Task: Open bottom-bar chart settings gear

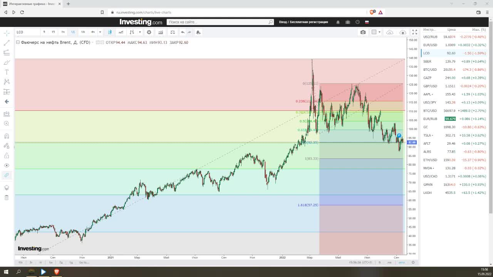Action: coord(413,262)
